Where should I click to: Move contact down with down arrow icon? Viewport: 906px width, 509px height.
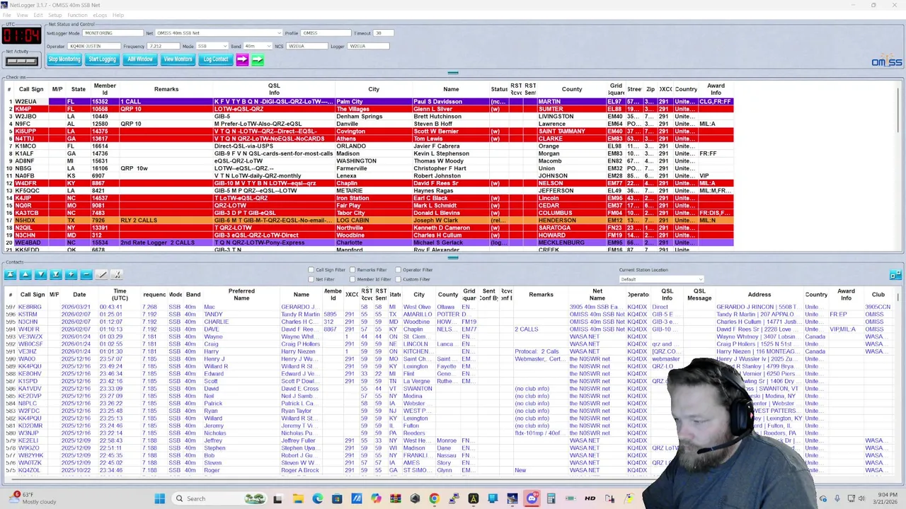point(40,274)
